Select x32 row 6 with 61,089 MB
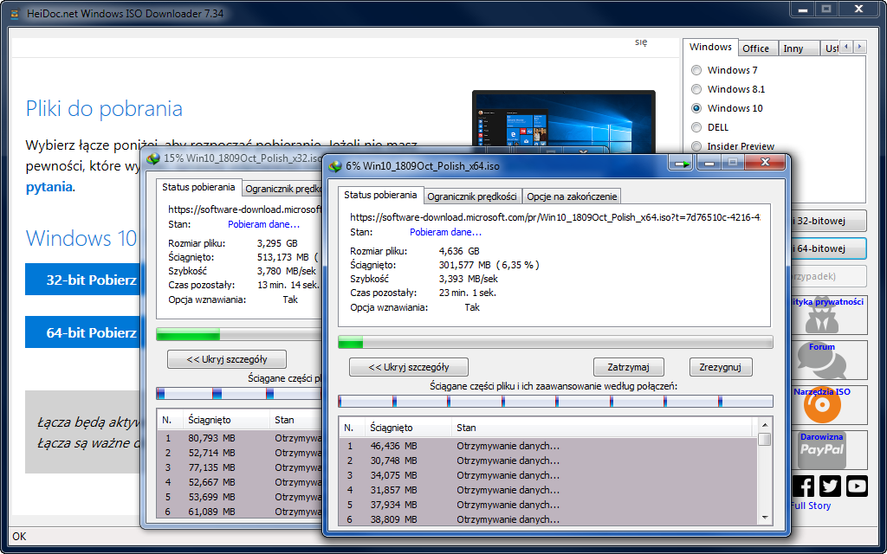 (x=239, y=512)
